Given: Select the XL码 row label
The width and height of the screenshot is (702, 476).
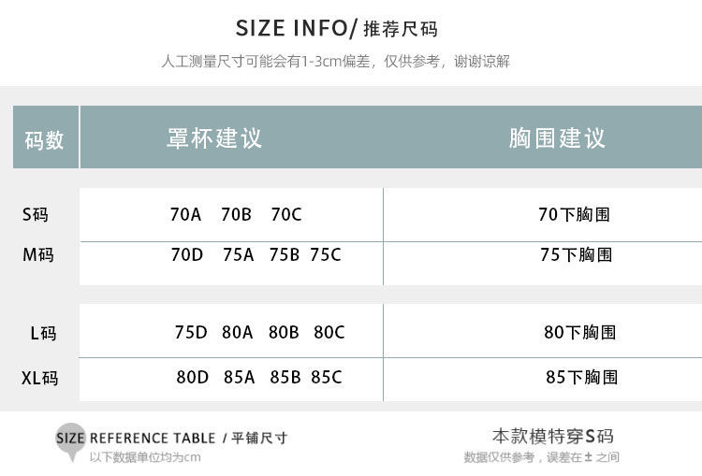Looking at the screenshot, I should (40, 378).
